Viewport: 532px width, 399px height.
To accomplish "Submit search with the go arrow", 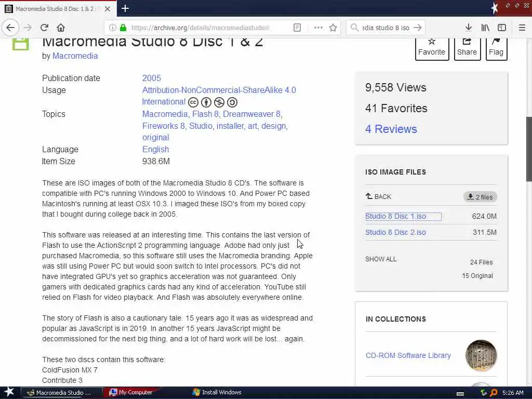I will pyautogui.click(x=418, y=28).
